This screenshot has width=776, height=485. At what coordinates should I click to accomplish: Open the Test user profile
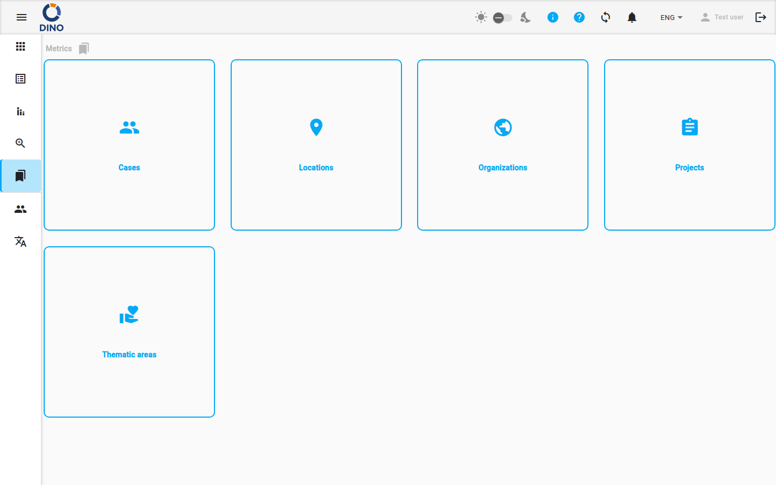click(x=722, y=17)
